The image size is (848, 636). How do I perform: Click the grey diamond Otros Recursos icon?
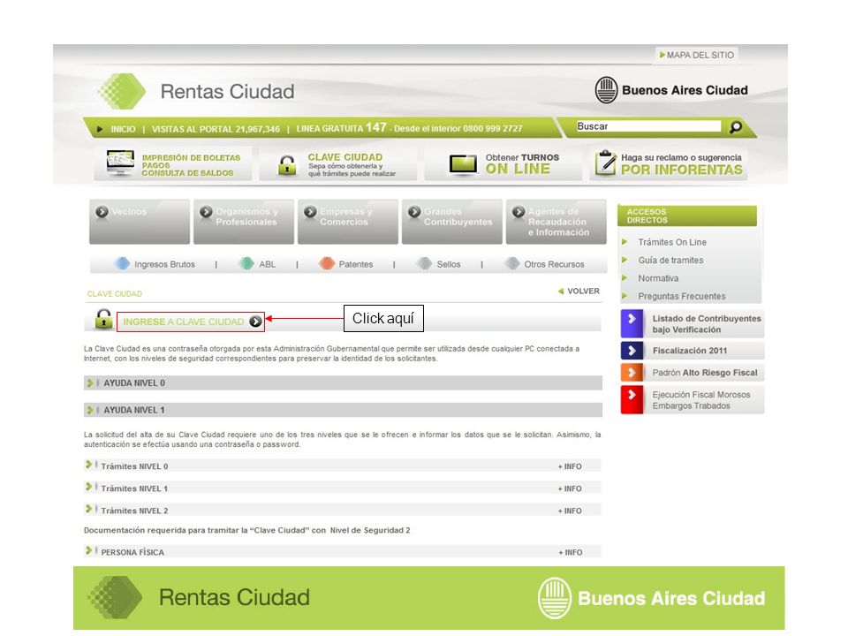(511, 263)
